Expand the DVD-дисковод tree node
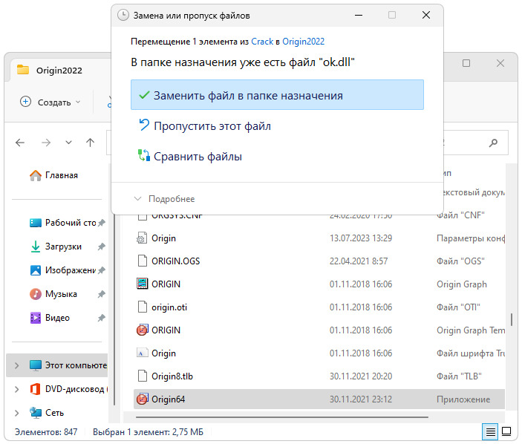Screen dimensions: 522x444 pos(16,389)
